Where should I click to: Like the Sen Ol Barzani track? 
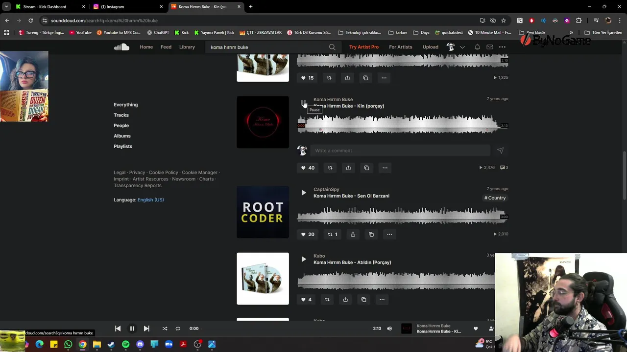(x=308, y=234)
